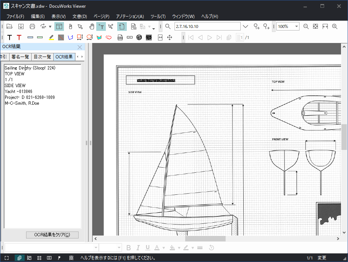Open the rotate 90° dropdown arrow
348x262 pixels.
coord(50,27)
